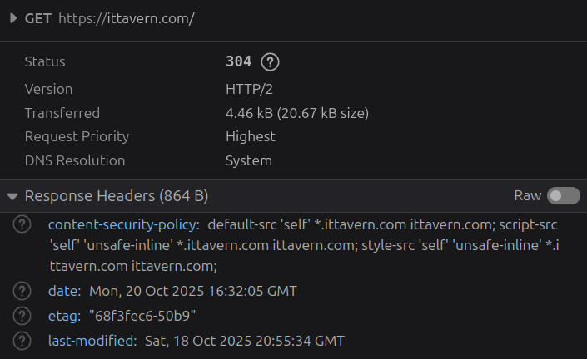Collapse the Response Headers section arrow

[x=12, y=197]
